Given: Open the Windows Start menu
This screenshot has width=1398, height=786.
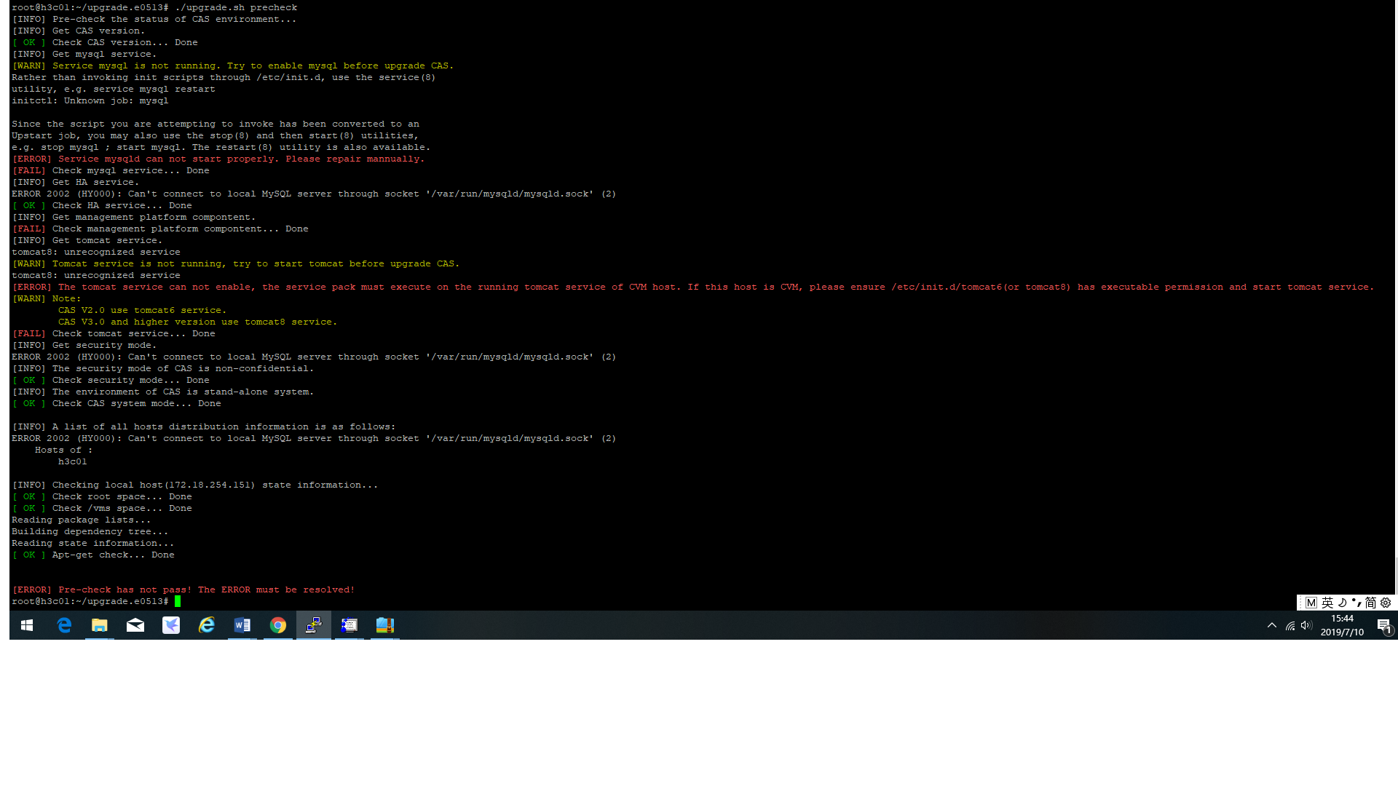Looking at the screenshot, I should pos(27,626).
